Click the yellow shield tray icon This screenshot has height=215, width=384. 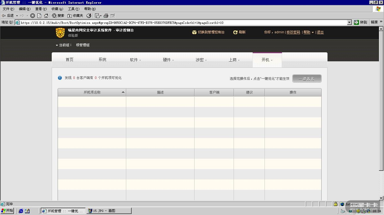click(358, 211)
